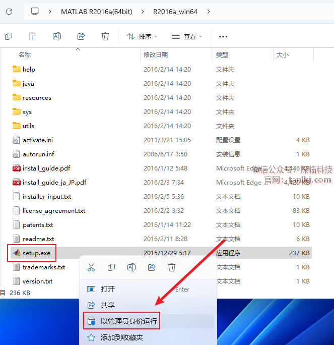
Task: Click the Cut scissors icon in the context menu
Action: tap(91, 267)
